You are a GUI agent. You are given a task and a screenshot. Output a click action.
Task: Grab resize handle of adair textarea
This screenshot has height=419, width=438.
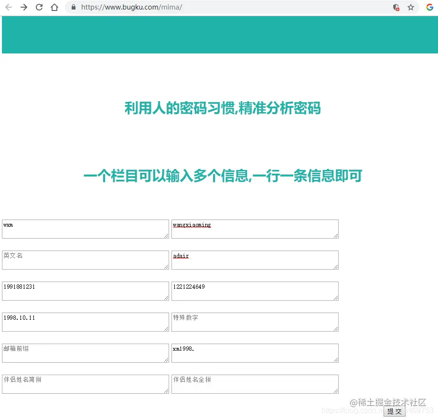336,267
